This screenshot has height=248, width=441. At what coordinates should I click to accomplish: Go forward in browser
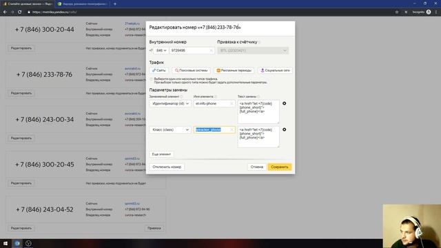(x=12, y=12)
